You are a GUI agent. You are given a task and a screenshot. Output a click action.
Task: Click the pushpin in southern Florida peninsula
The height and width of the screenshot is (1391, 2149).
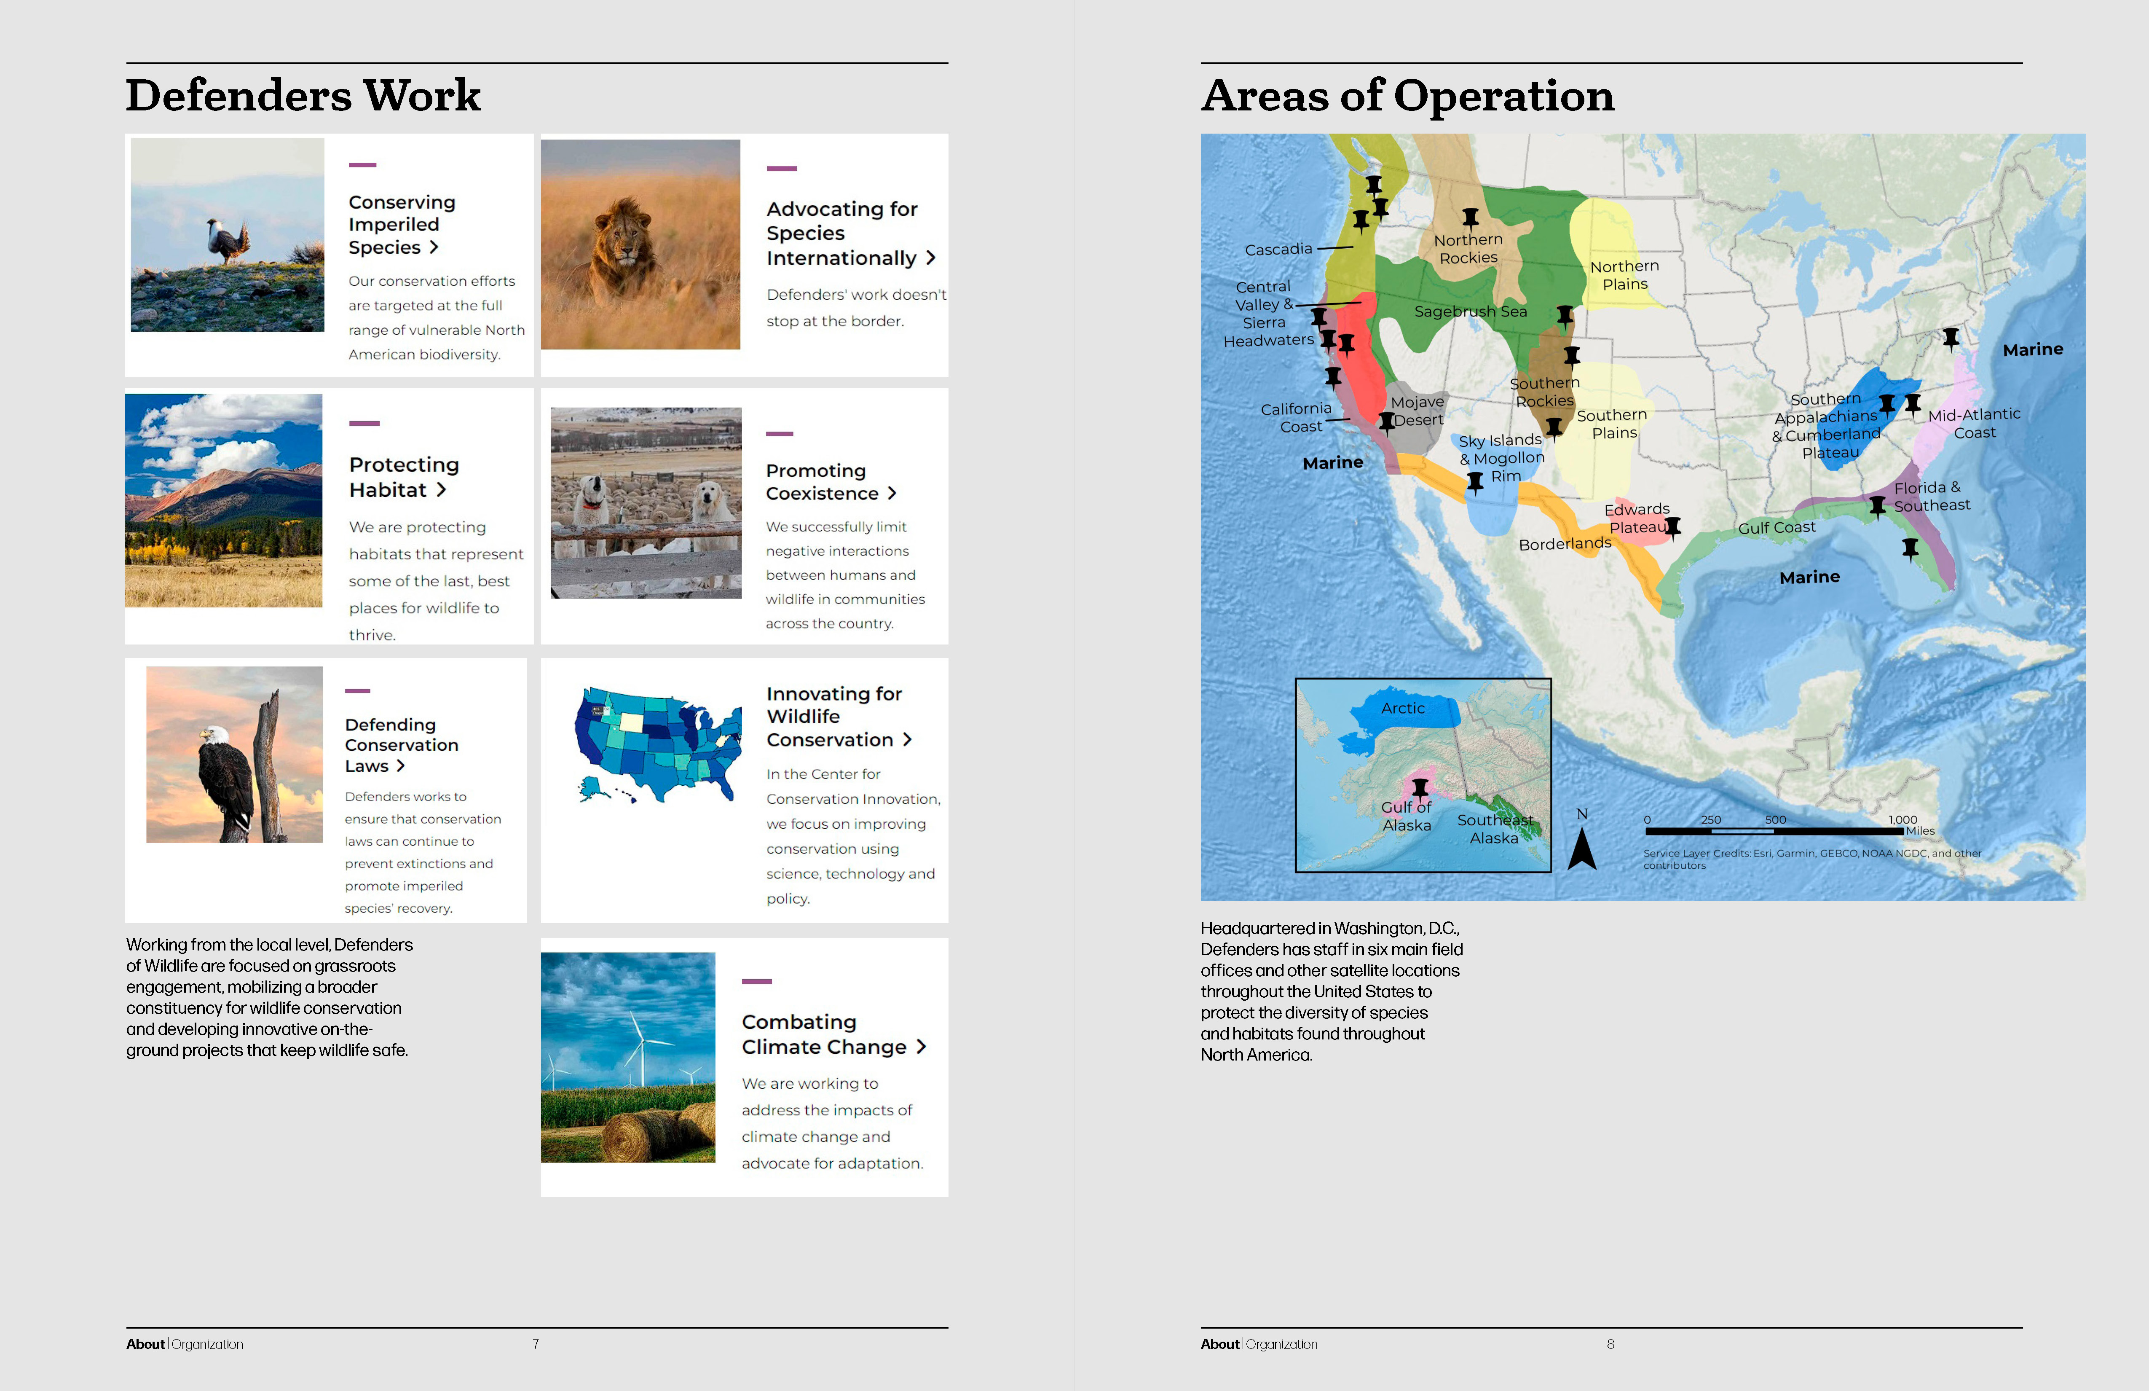(1910, 548)
